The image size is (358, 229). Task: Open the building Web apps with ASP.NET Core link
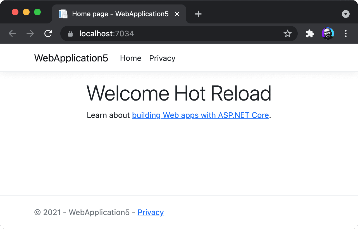pyautogui.click(x=201, y=115)
